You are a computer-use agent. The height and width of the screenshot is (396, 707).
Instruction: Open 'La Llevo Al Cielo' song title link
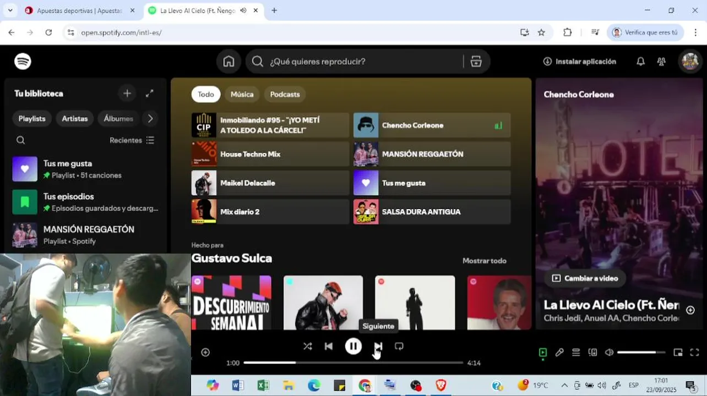pyautogui.click(x=611, y=305)
